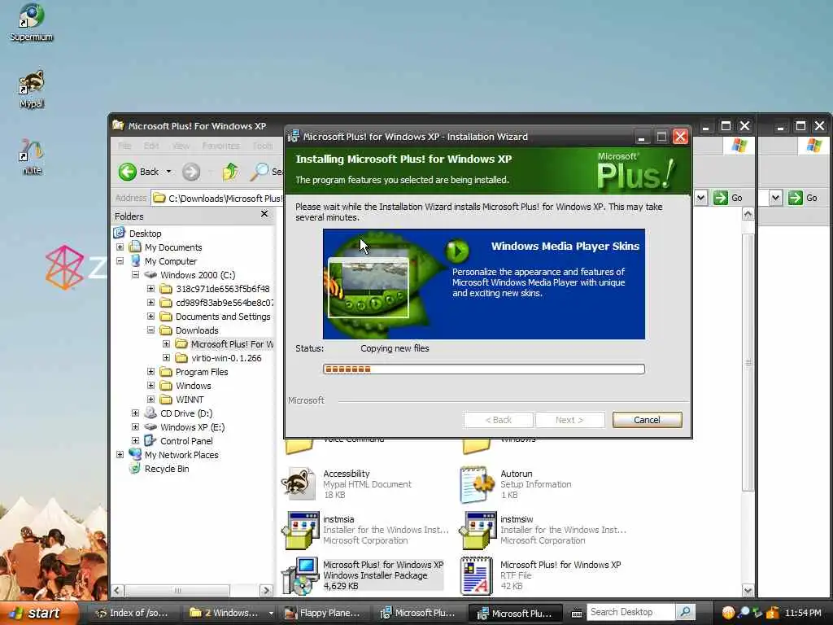Image resolution: width=833 pixels, height=625 pixels.
Task: Click the orange globe tray icon
Action: [728, 613]
